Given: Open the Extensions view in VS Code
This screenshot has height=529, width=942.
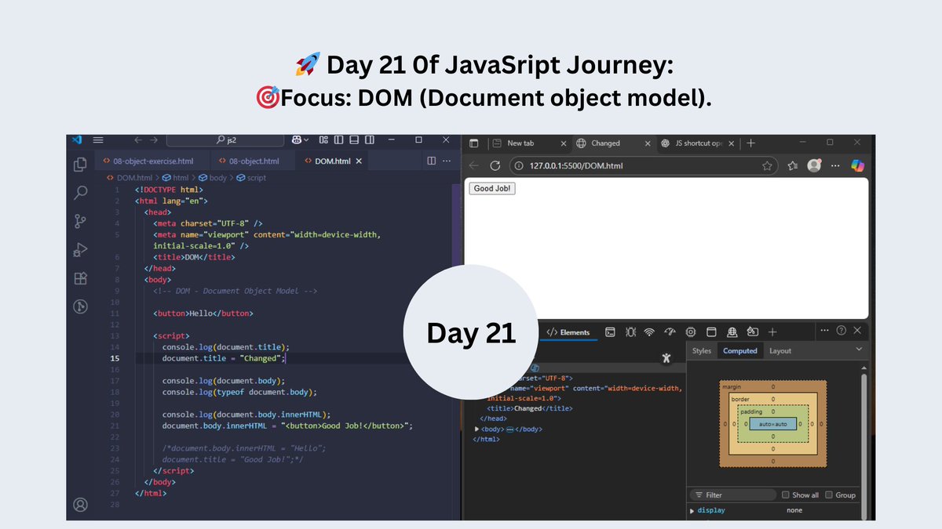Looking at the screenshot, I should 80,278.
